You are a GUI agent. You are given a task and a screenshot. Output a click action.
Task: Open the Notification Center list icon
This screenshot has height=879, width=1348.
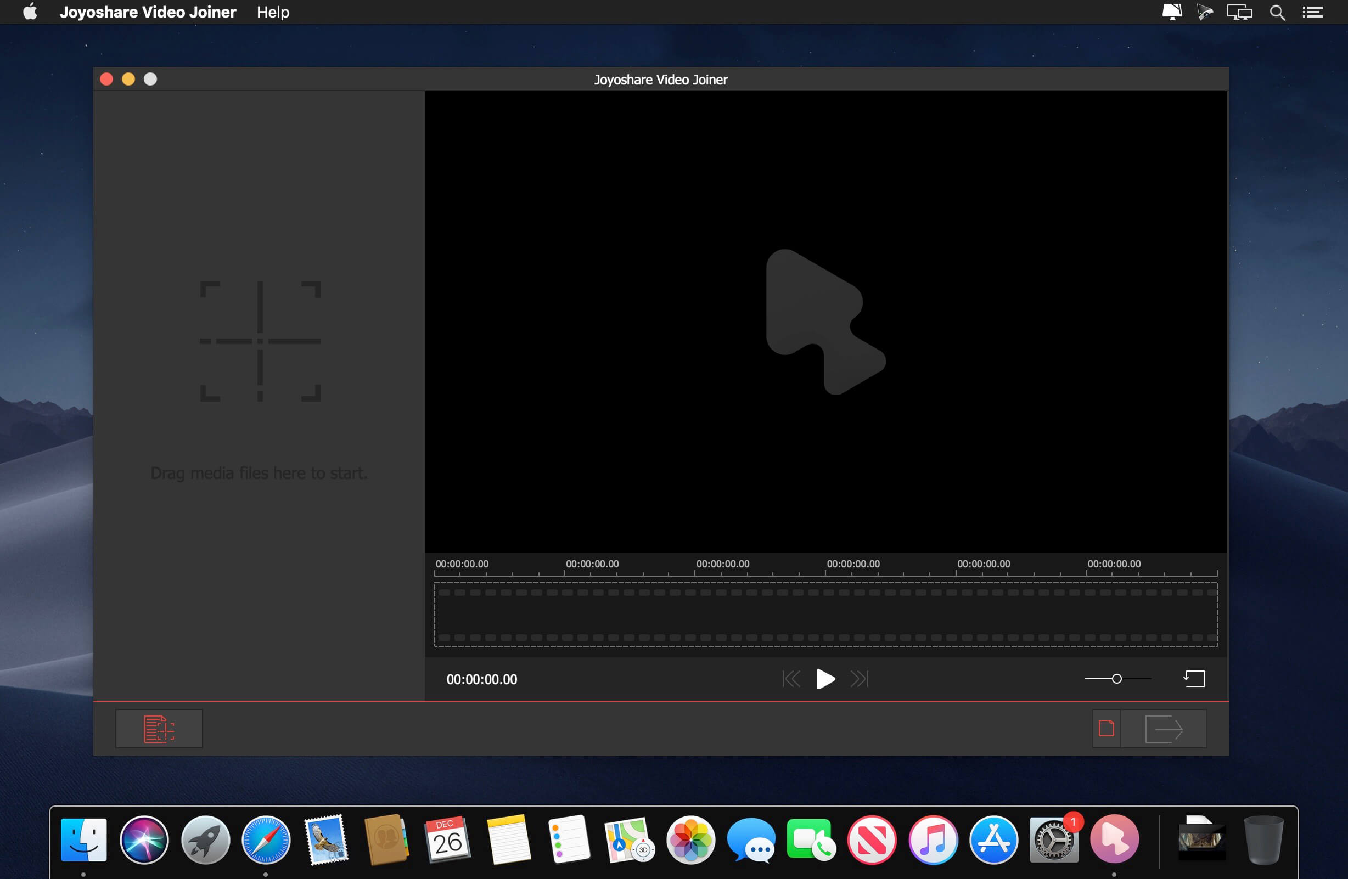[1312, 12]
